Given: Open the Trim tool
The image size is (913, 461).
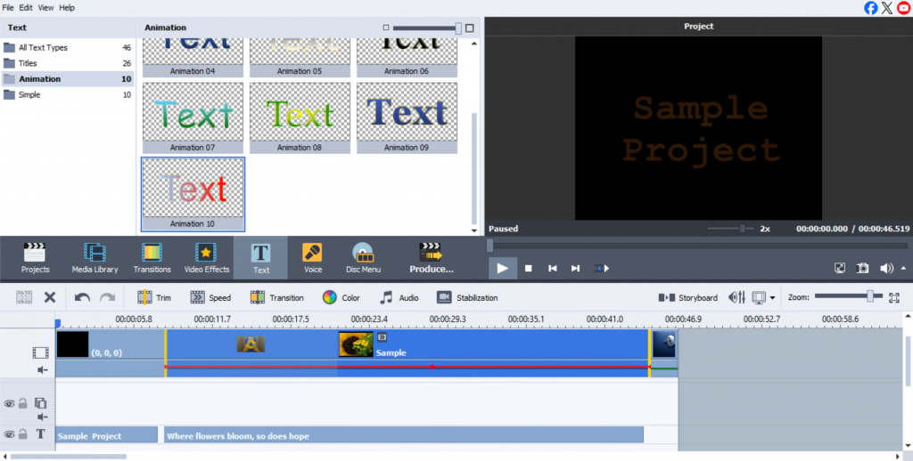Looking at the screenshot, I should click(x=154, y=297).
